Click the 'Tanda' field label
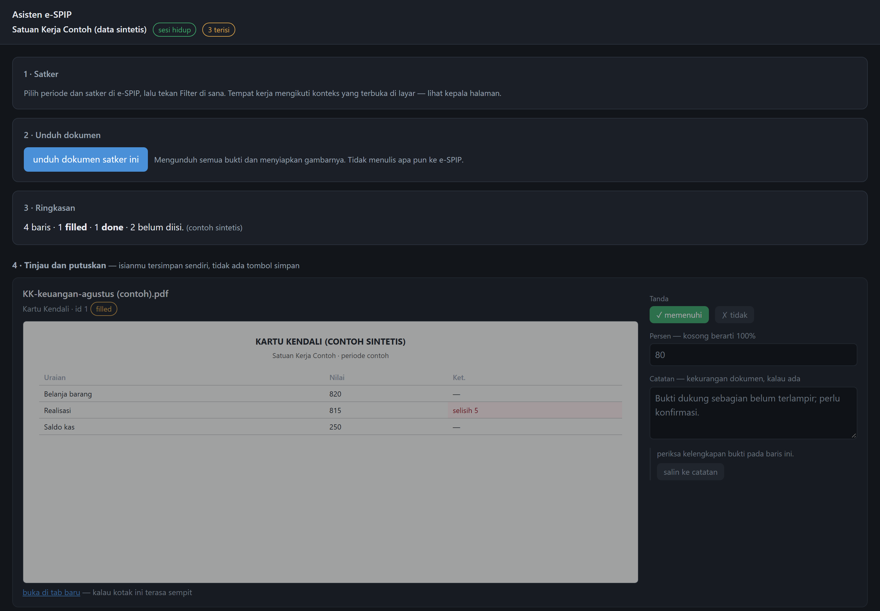 click(659, 298)
